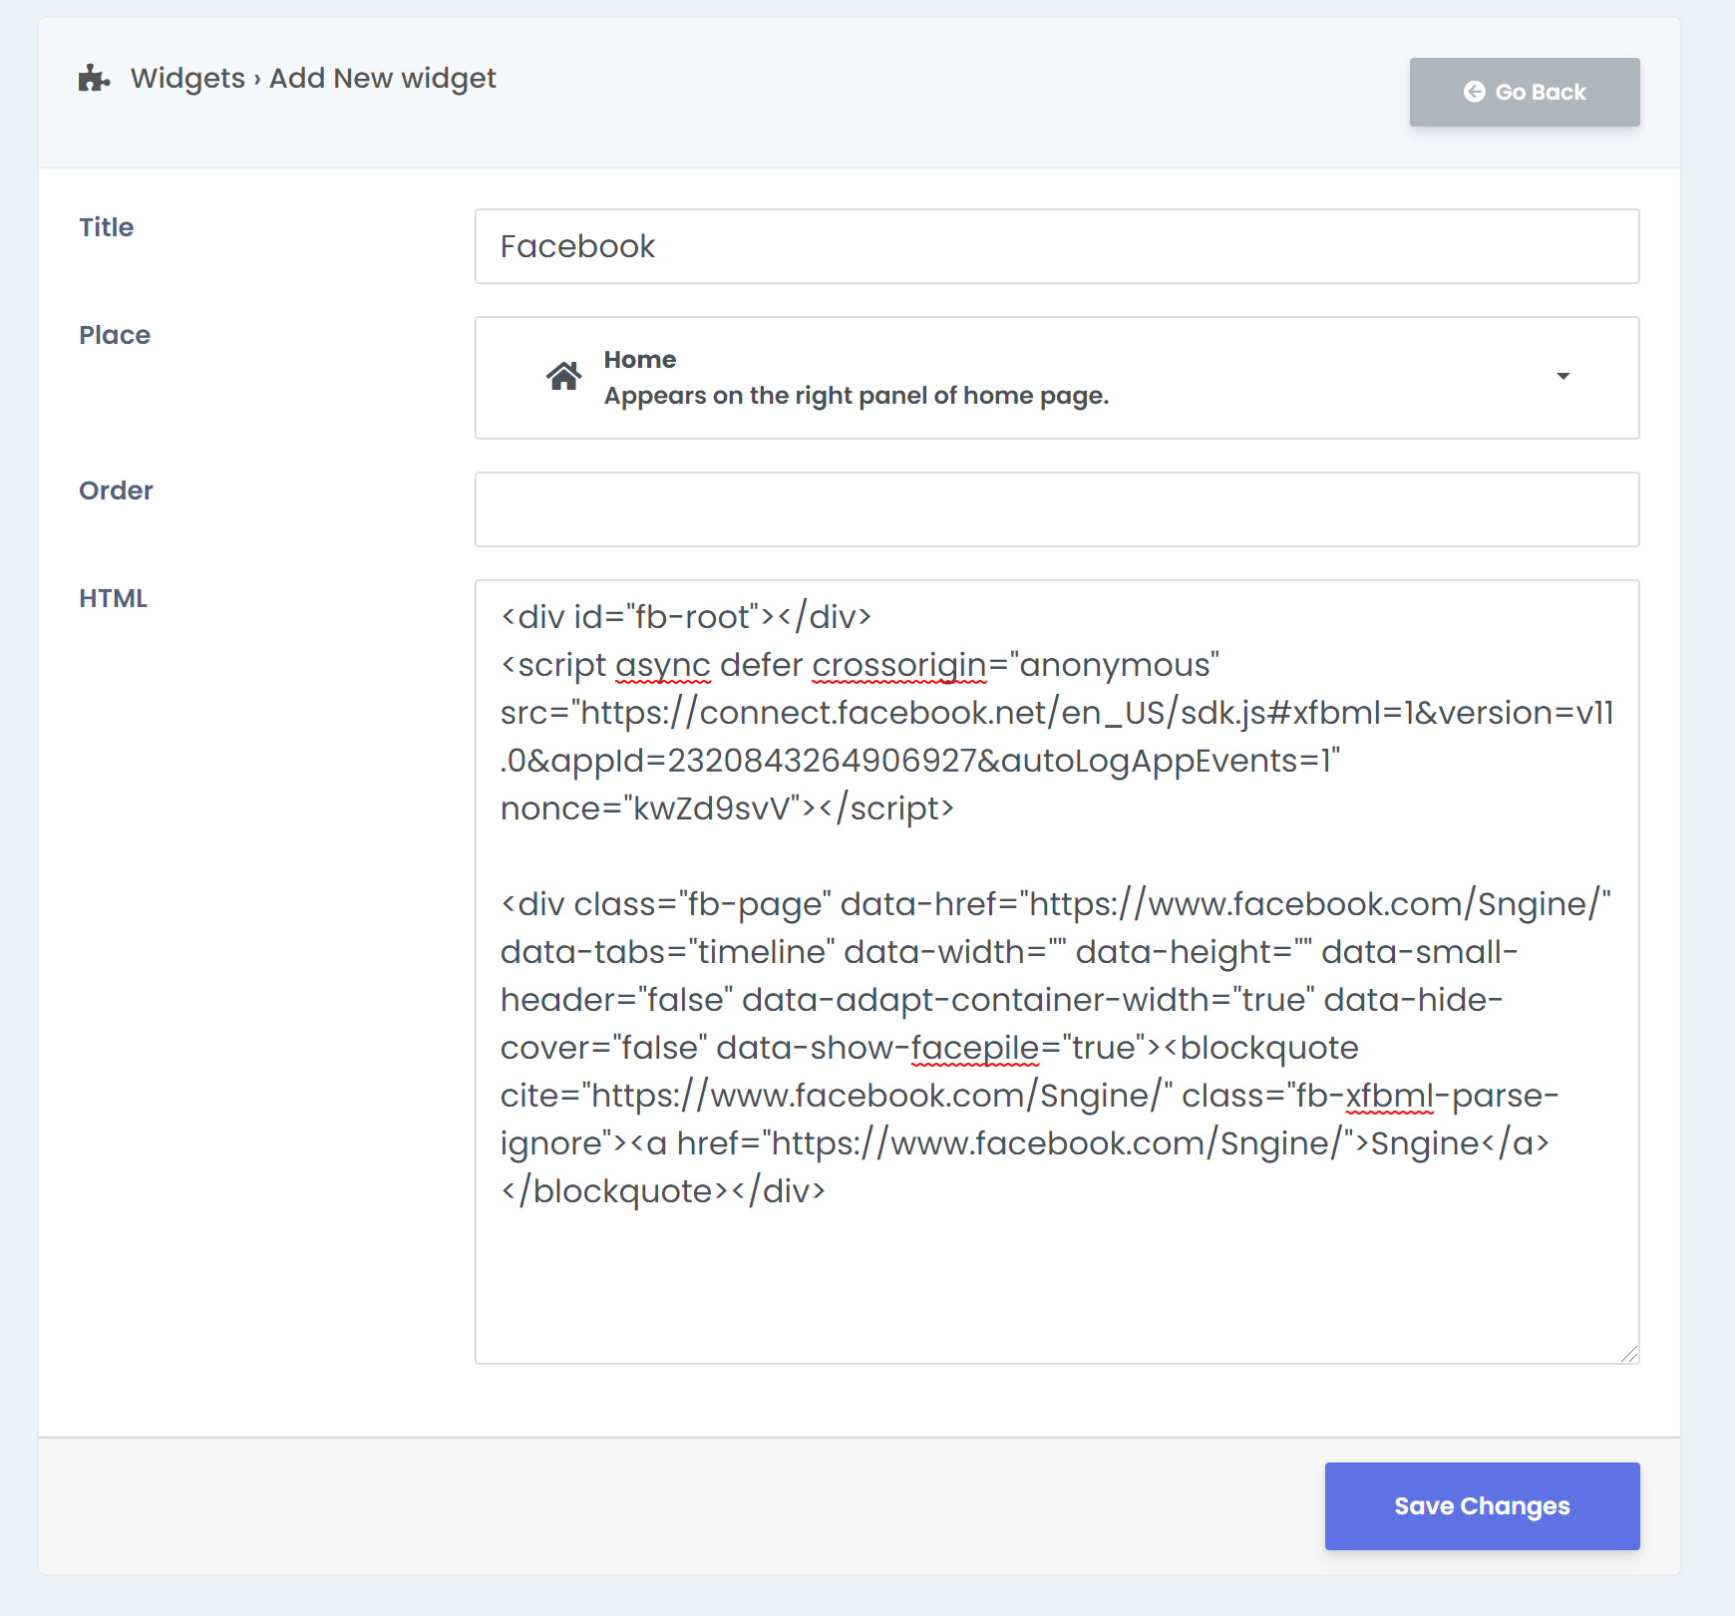Viewport: 1735px width, 1616px height.
Task: Click the 'HTML' field label
Action: [x=113, y=598]
